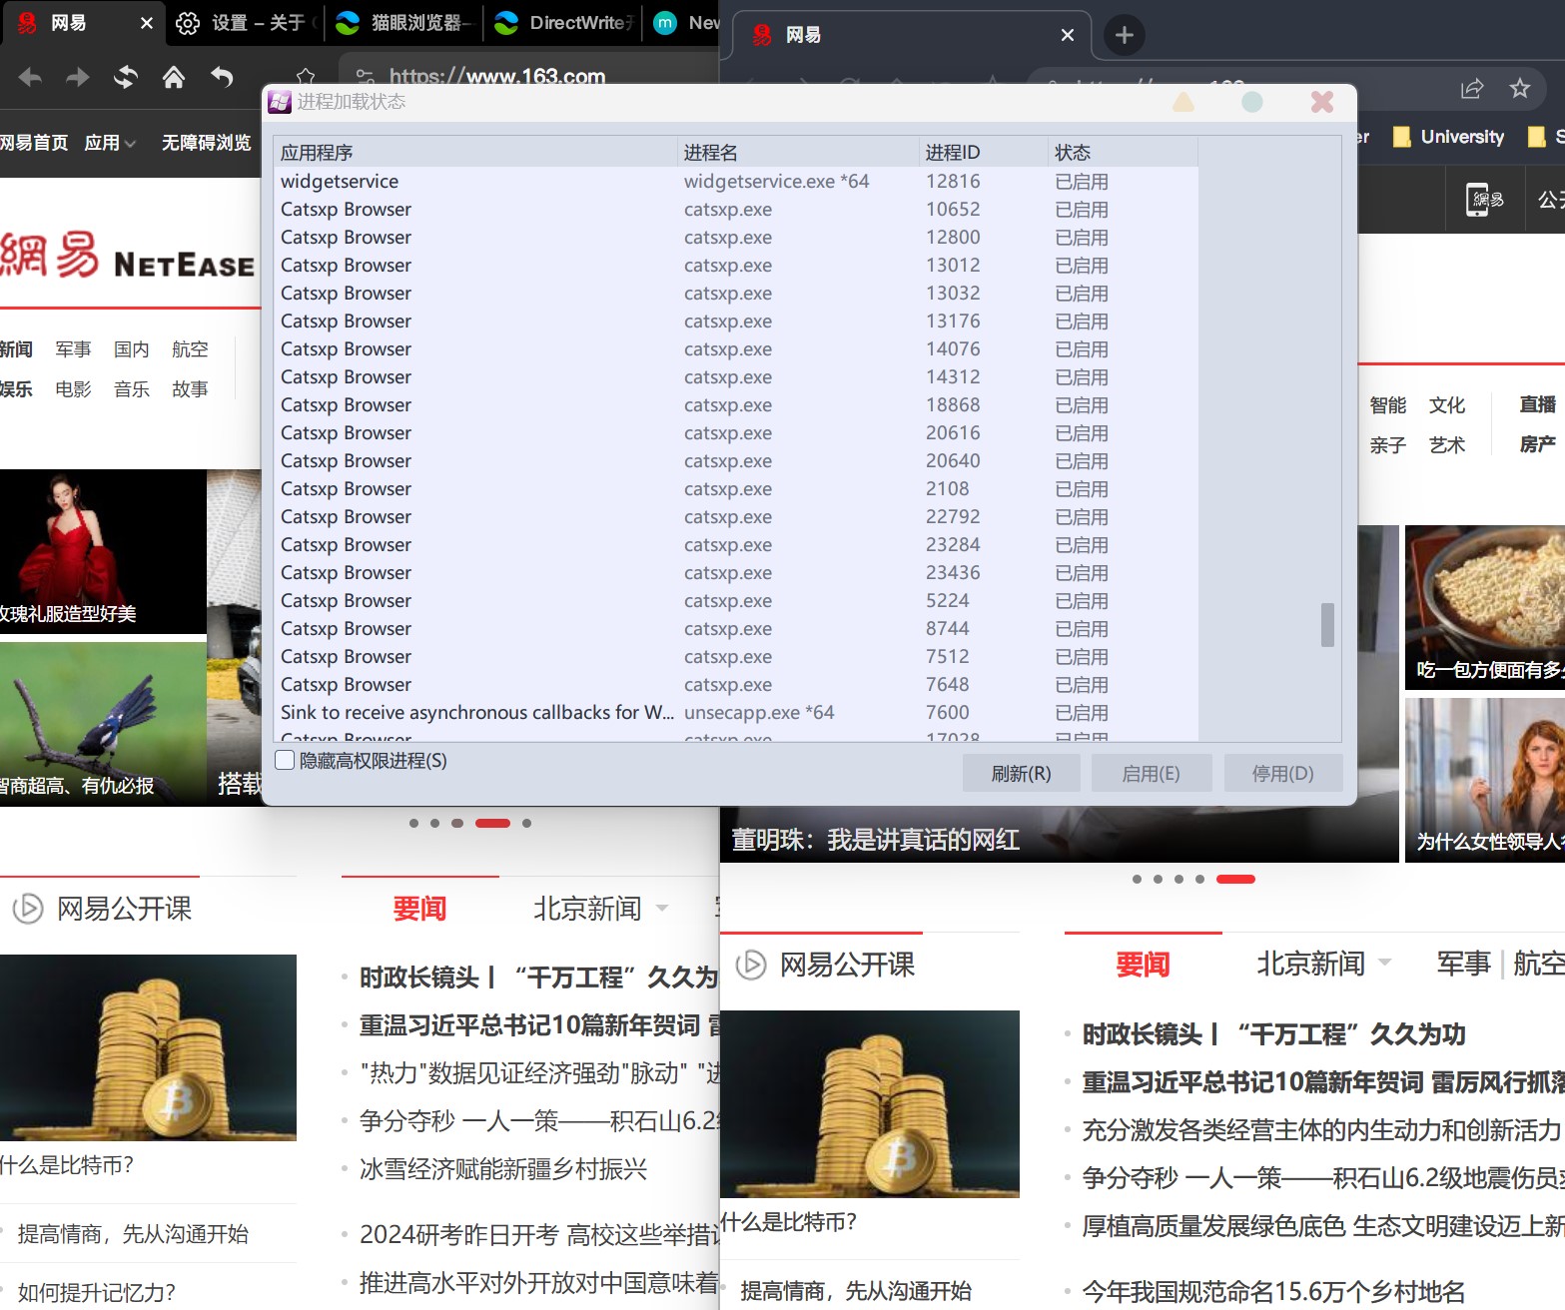Click bookmark star in right browser address bar
The height and width of the screenshot is (1310, 1565).
1520,89
